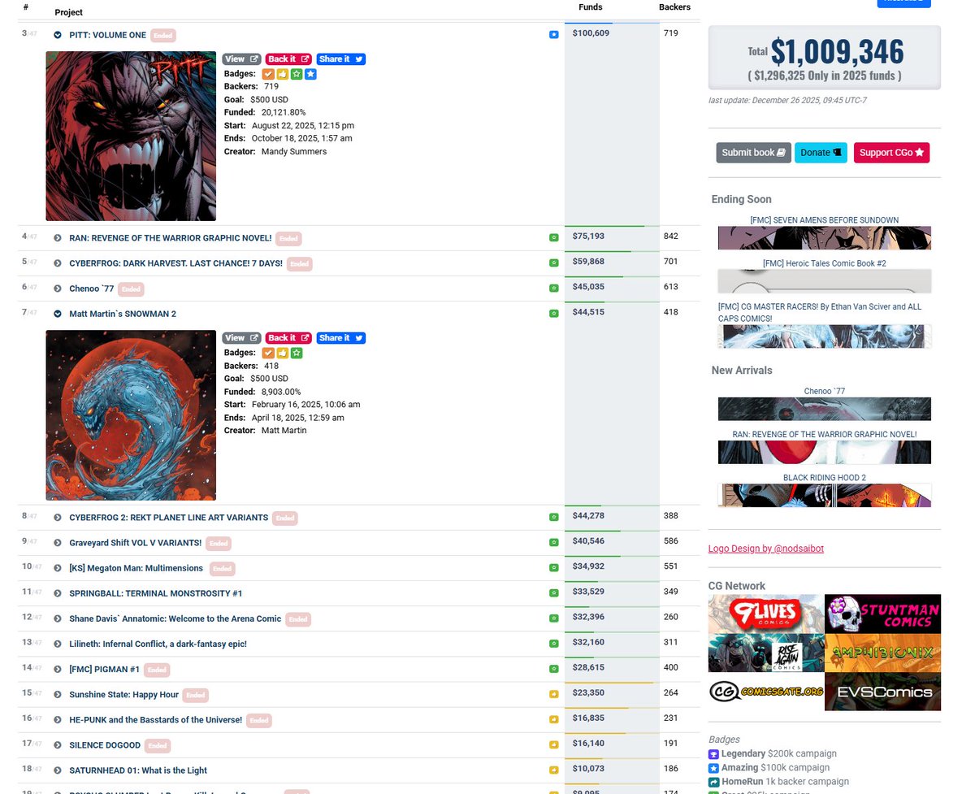Click the yellow thumbs-up badge in SNOWMAN 2 details
Screen dimensions: 975x794
point(282,353)
